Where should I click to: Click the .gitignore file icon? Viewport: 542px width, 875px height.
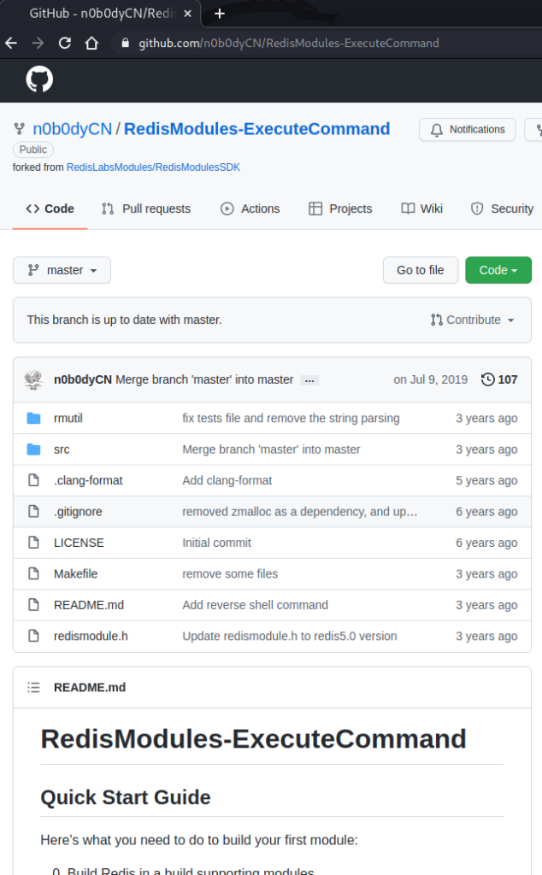coord(33,512)
